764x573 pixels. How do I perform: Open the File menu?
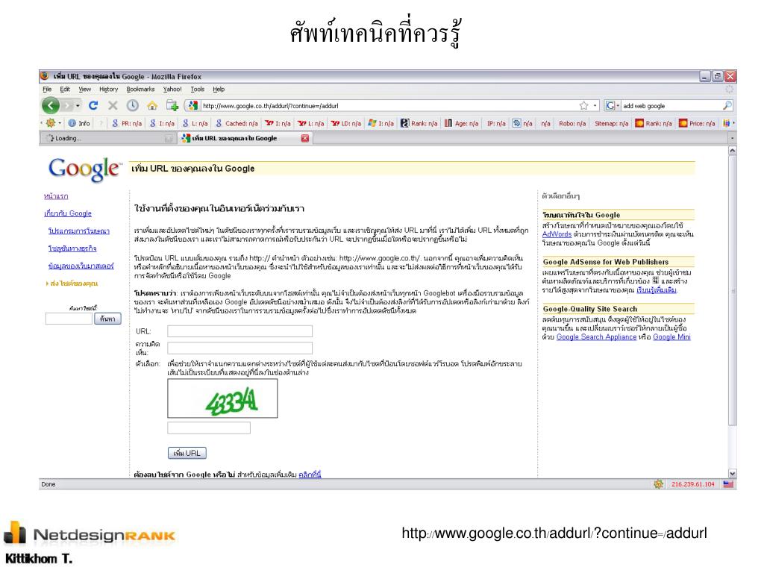click(x=47, y=90)
